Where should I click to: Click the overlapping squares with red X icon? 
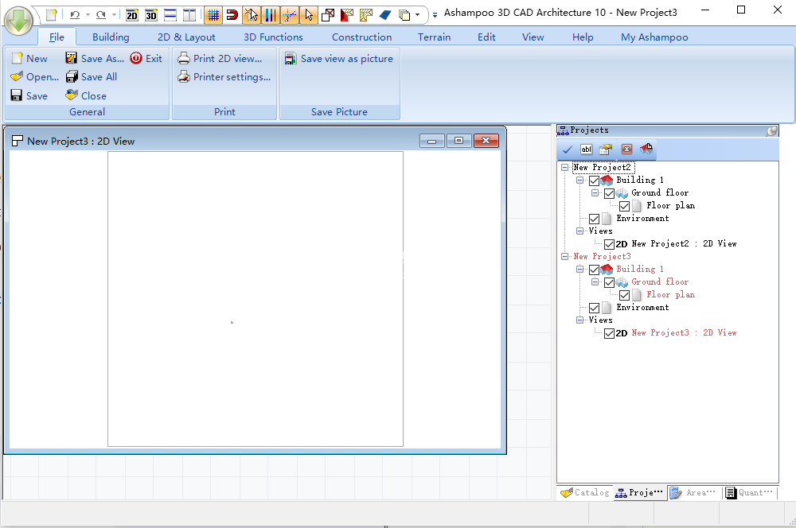(328, 15)
